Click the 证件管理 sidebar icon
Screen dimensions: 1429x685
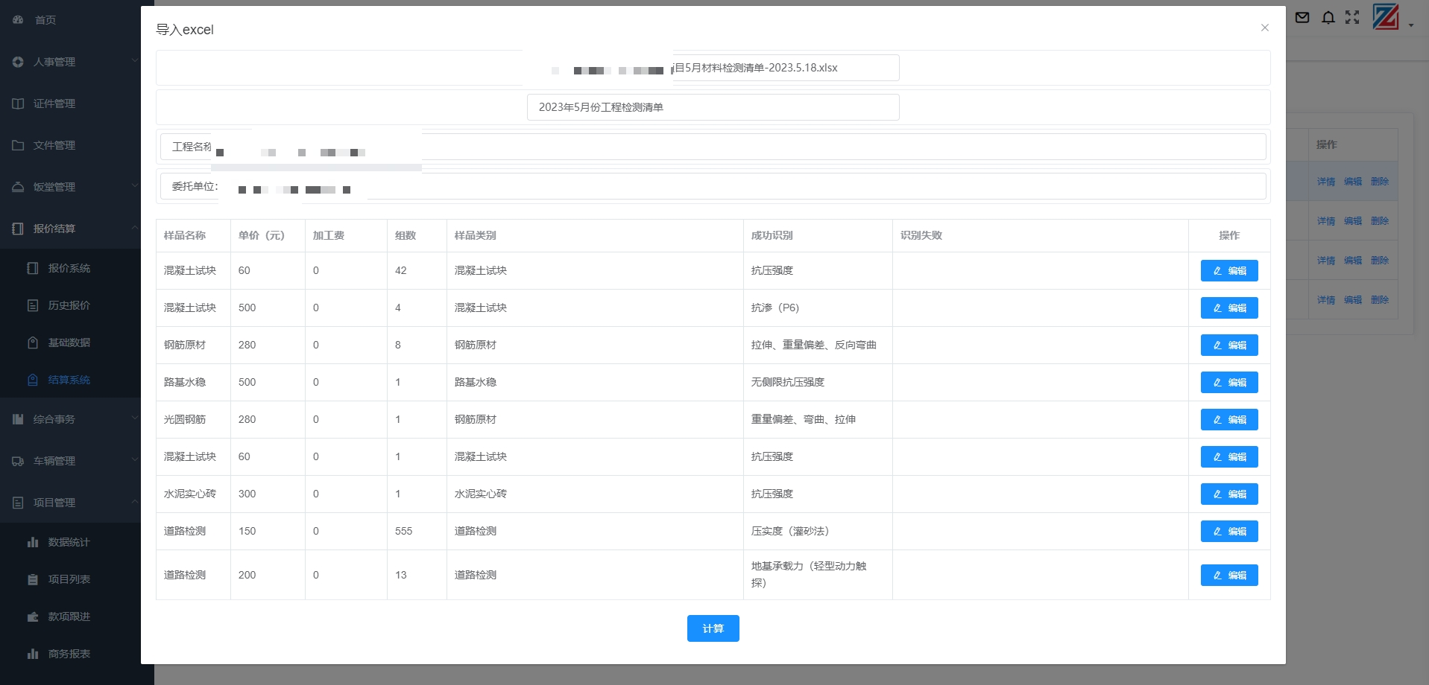pyautogui.click(x=18, y=103)
